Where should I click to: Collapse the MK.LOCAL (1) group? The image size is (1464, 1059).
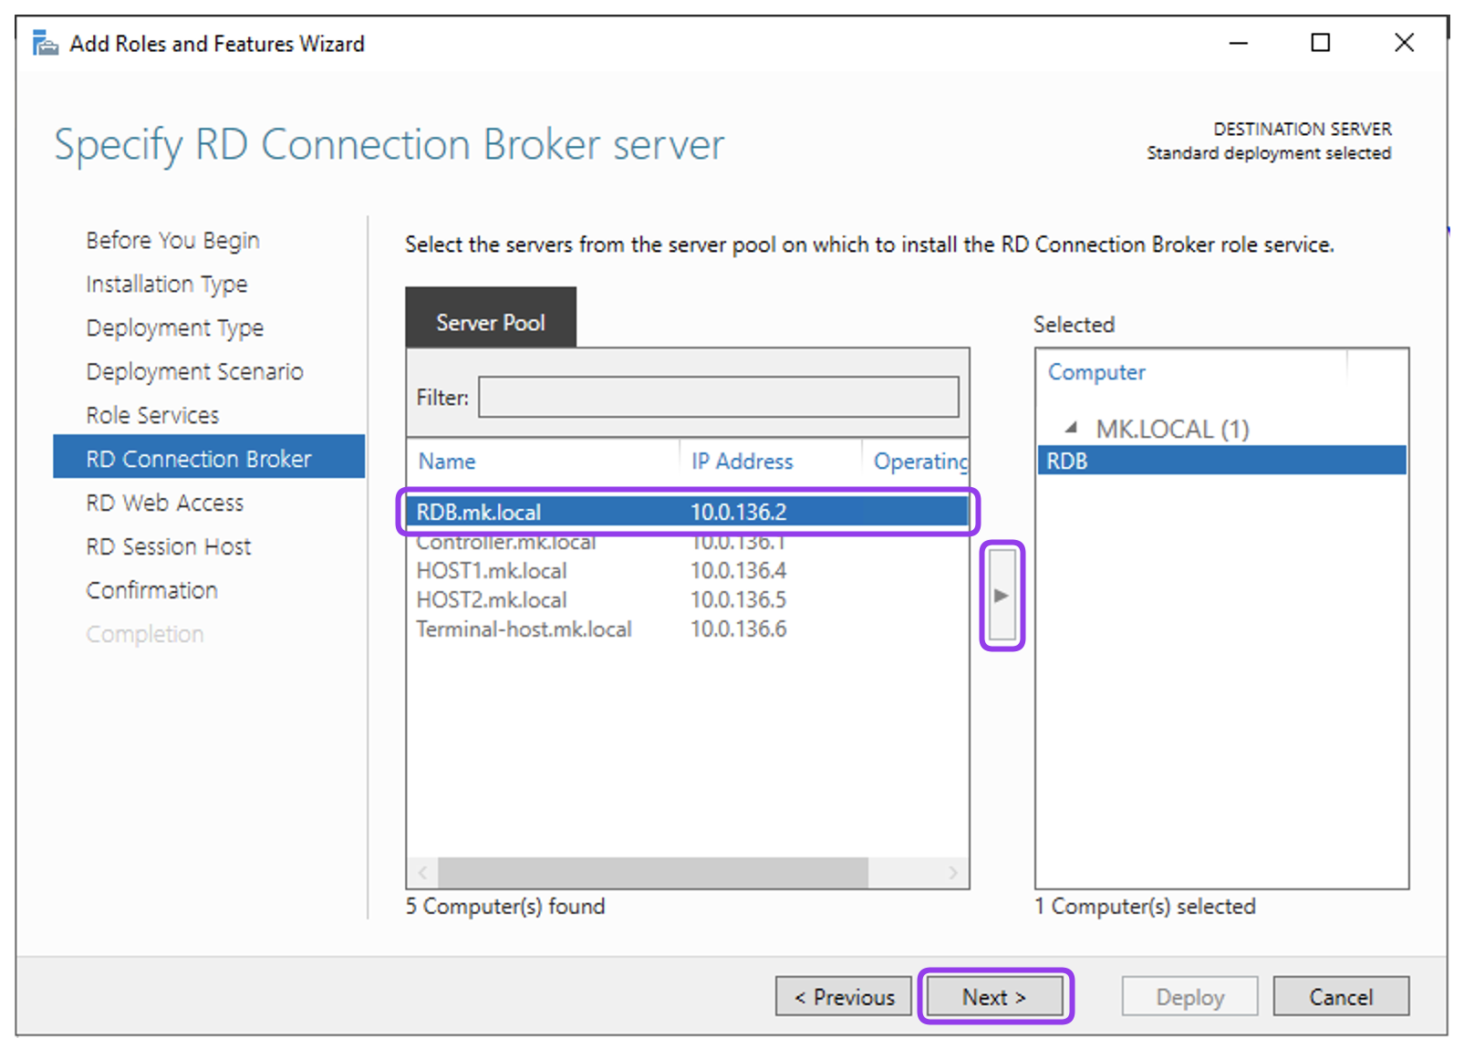click(x=1072, y=428)
